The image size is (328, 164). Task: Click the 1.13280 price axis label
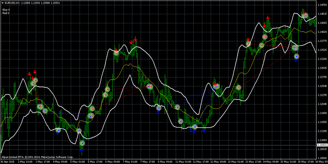click(322, 59)
